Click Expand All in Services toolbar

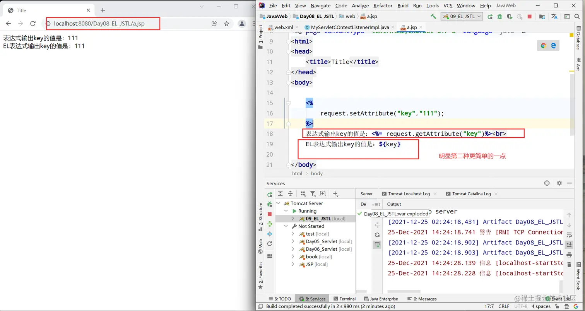pyautogui.click(x=280, y=193)
